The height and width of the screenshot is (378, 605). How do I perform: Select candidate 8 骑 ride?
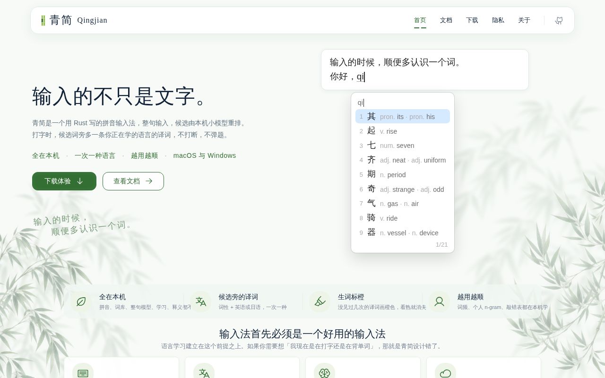(x=403, y=218)
